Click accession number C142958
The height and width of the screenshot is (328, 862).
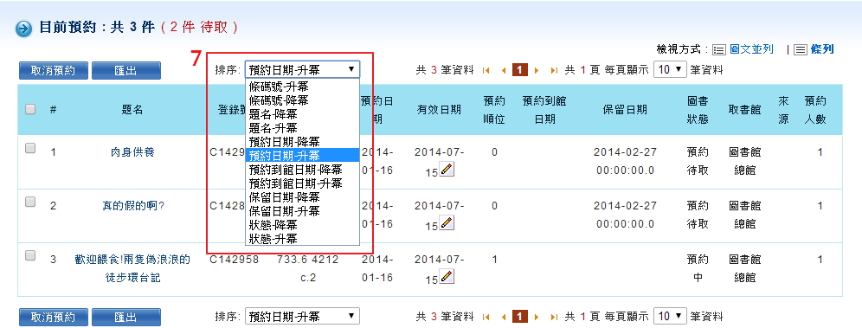tap(235, 259)
